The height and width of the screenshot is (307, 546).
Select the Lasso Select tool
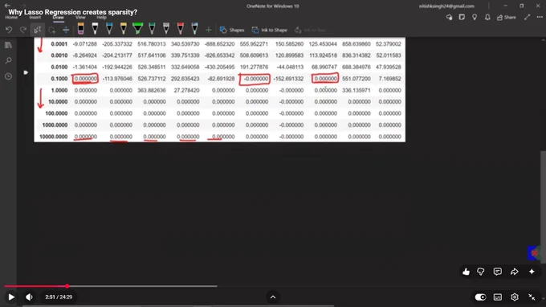[x=52, y=31]
